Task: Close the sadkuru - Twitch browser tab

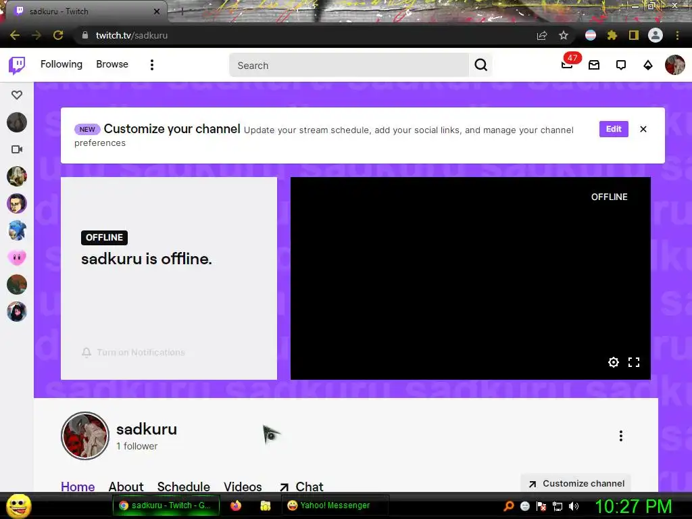Action: [x=157, y=11]
